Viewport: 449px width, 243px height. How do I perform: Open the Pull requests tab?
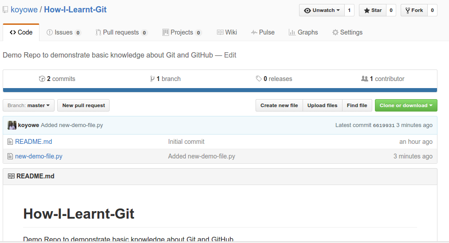(x=121, y=32)
